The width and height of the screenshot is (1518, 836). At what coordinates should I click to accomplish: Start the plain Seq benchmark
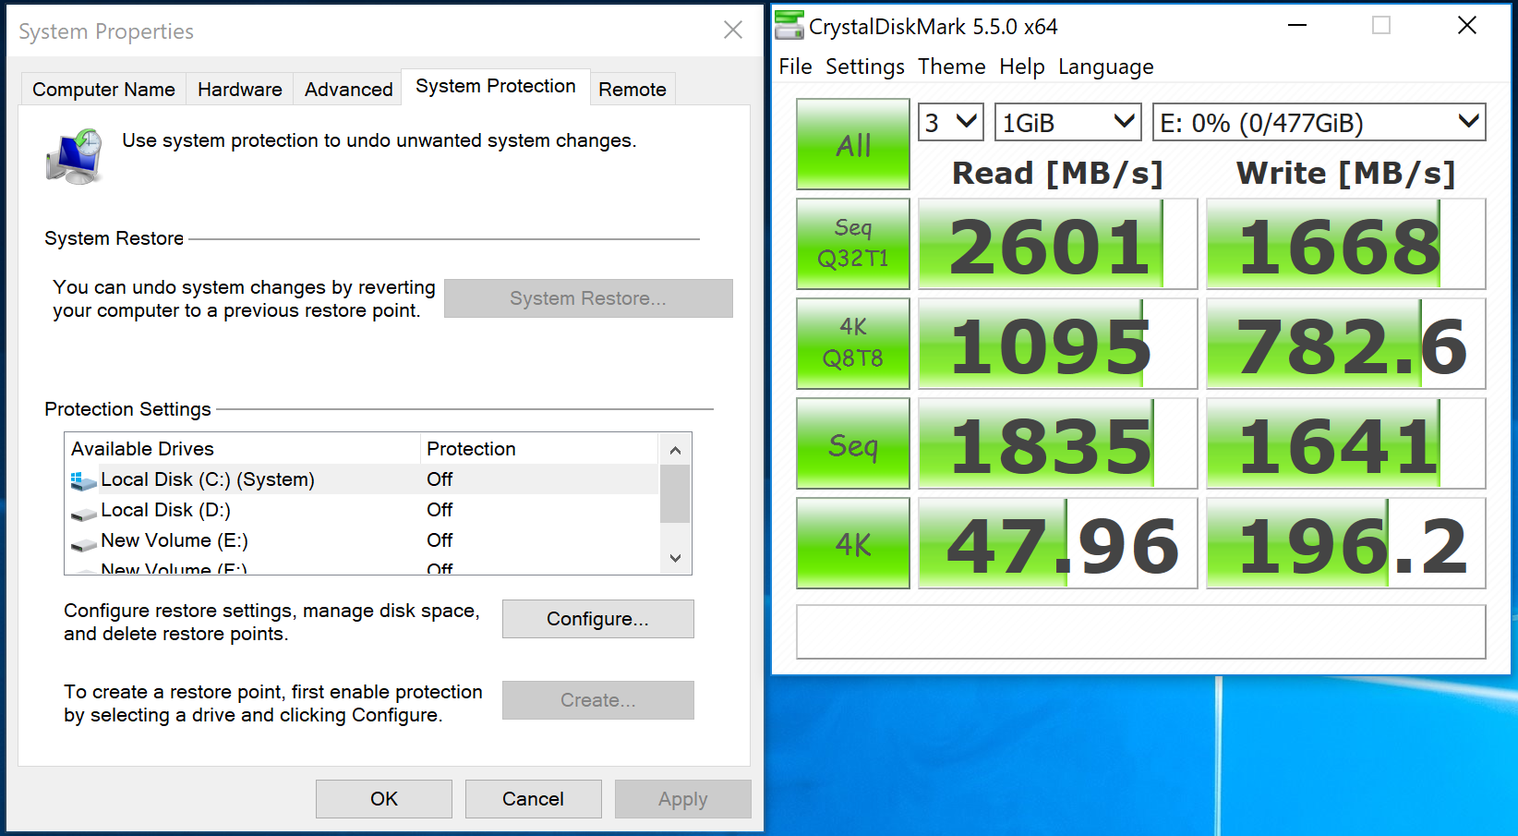click(853, 443)
